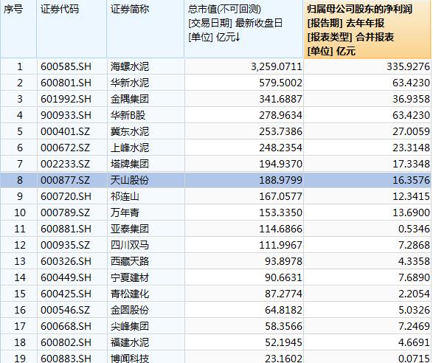Click market value 111.9967
The height and width of the screenshot is (363, 433).
(280, 245)
